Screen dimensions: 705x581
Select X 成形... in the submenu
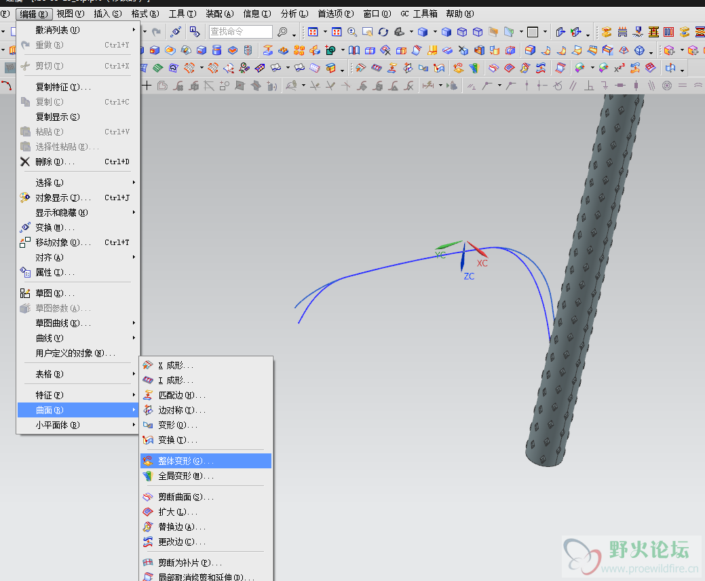206,365
